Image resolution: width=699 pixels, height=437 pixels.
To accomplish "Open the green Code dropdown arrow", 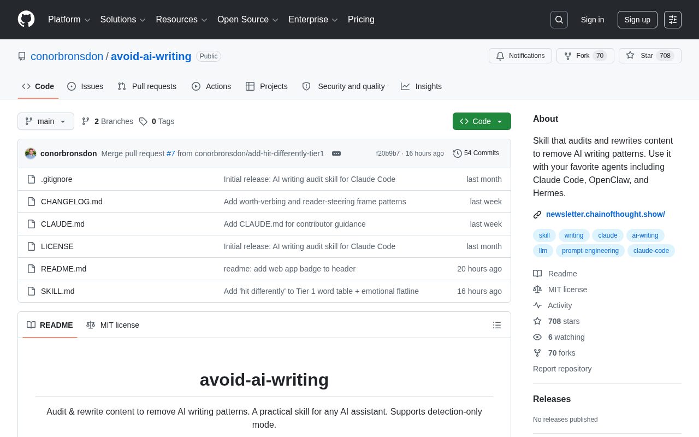I will point(499,121).
